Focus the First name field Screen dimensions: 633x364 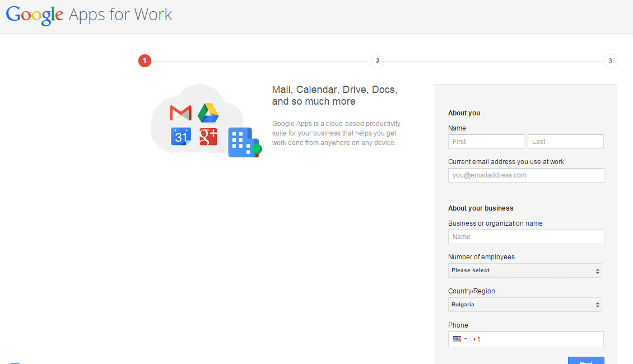(x=486, y=142)
